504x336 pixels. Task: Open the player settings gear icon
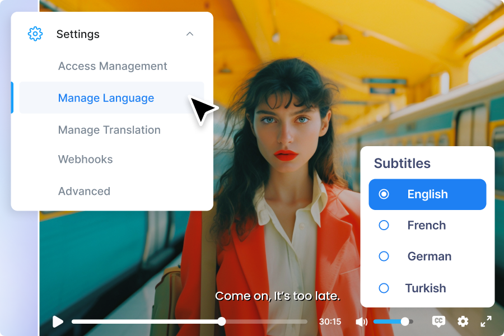[463, 321]
